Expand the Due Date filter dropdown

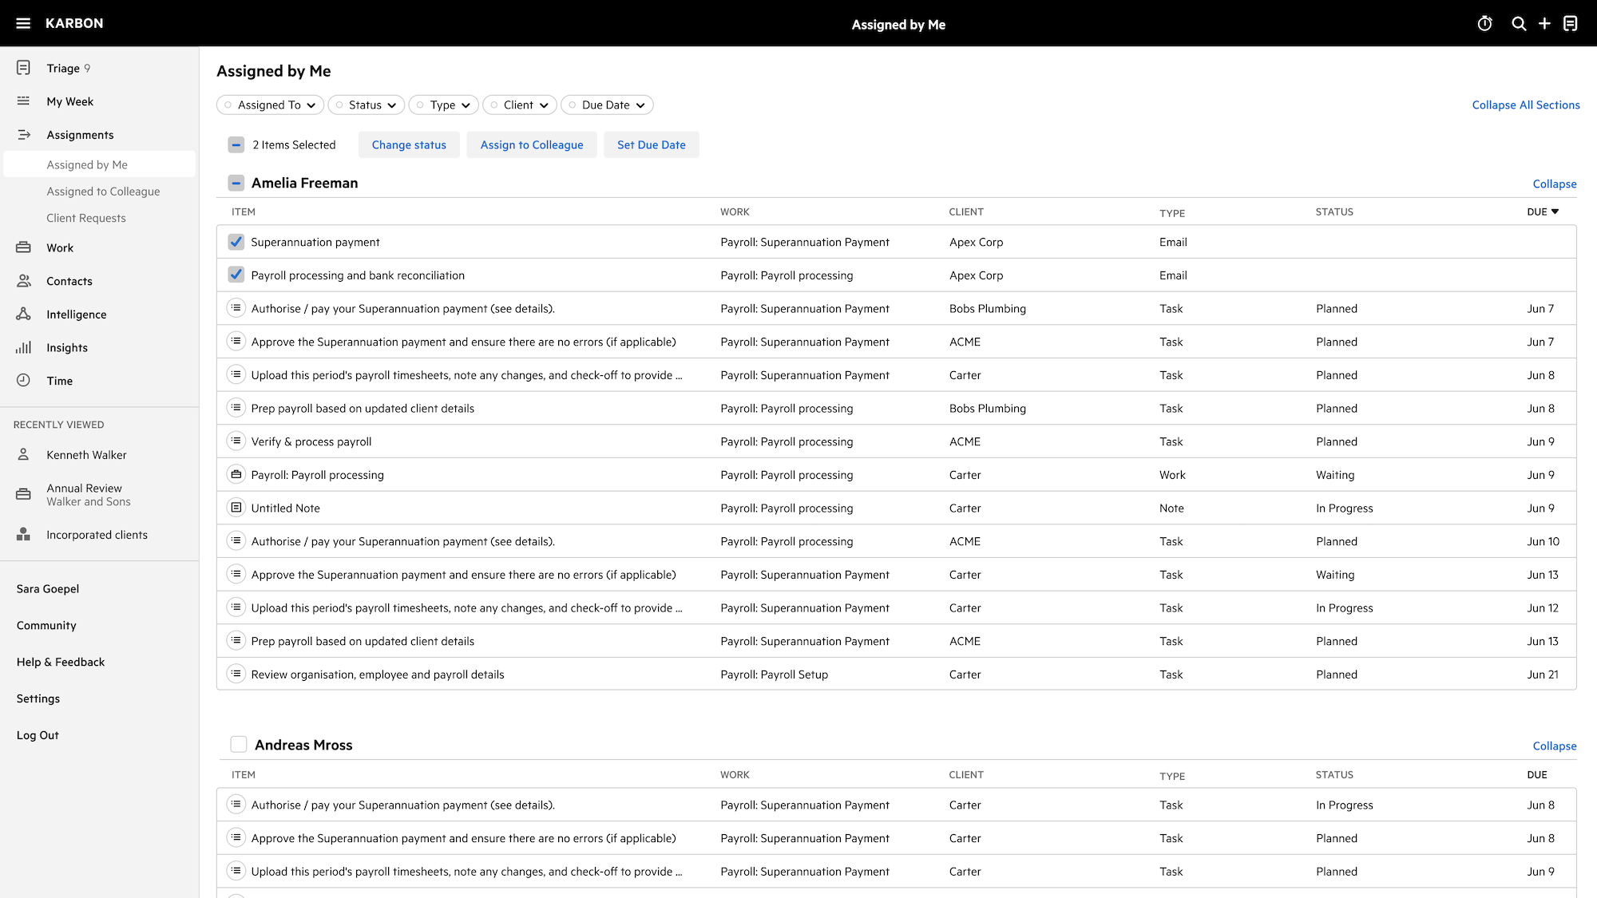click(x=607, y=104)
